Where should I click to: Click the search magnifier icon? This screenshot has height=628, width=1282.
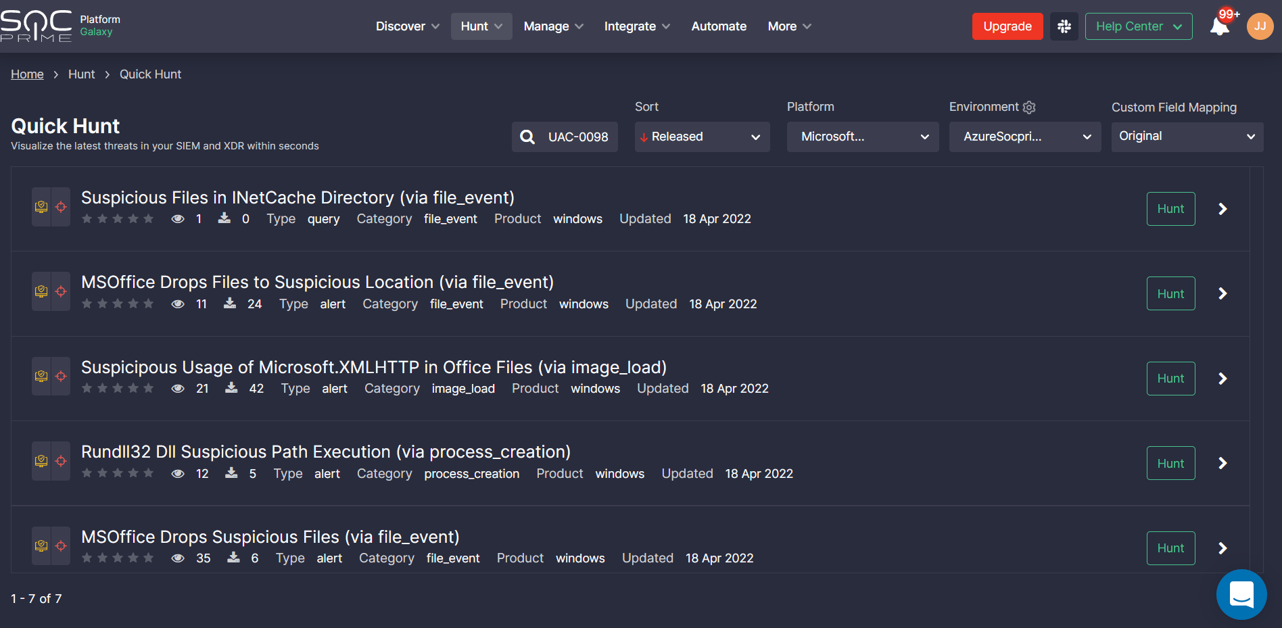(x=527, y=137)
